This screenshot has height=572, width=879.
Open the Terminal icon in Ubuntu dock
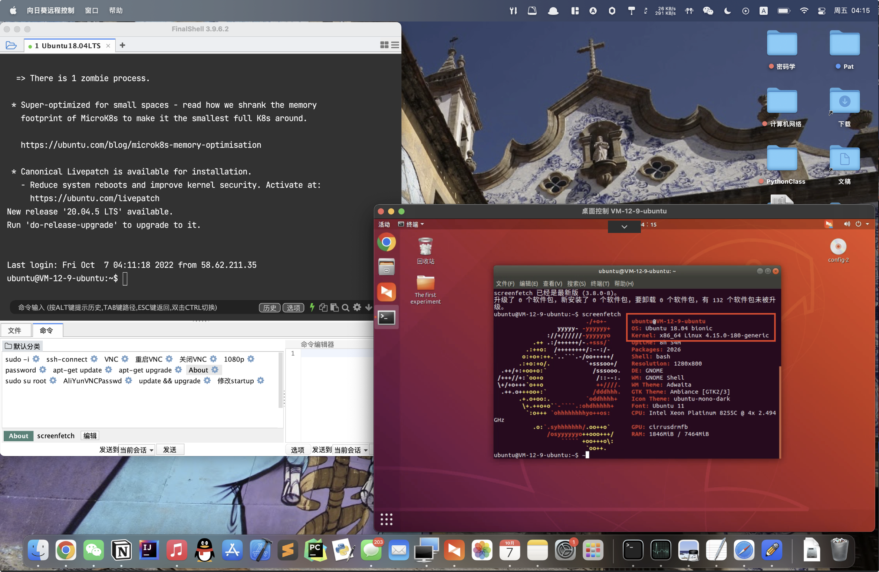tap(386, 317)
